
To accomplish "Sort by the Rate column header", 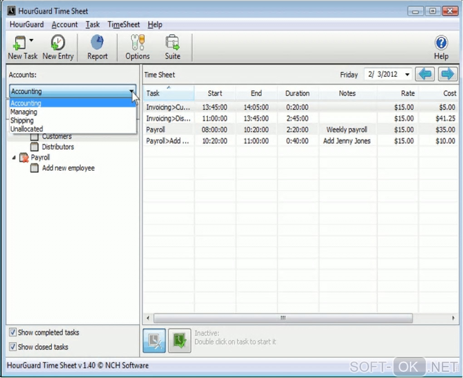I will 398,93.
